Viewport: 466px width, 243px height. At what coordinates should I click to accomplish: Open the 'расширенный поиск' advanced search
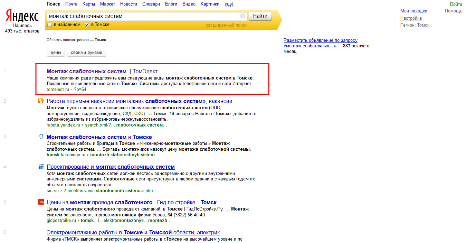tap(226, 25)
